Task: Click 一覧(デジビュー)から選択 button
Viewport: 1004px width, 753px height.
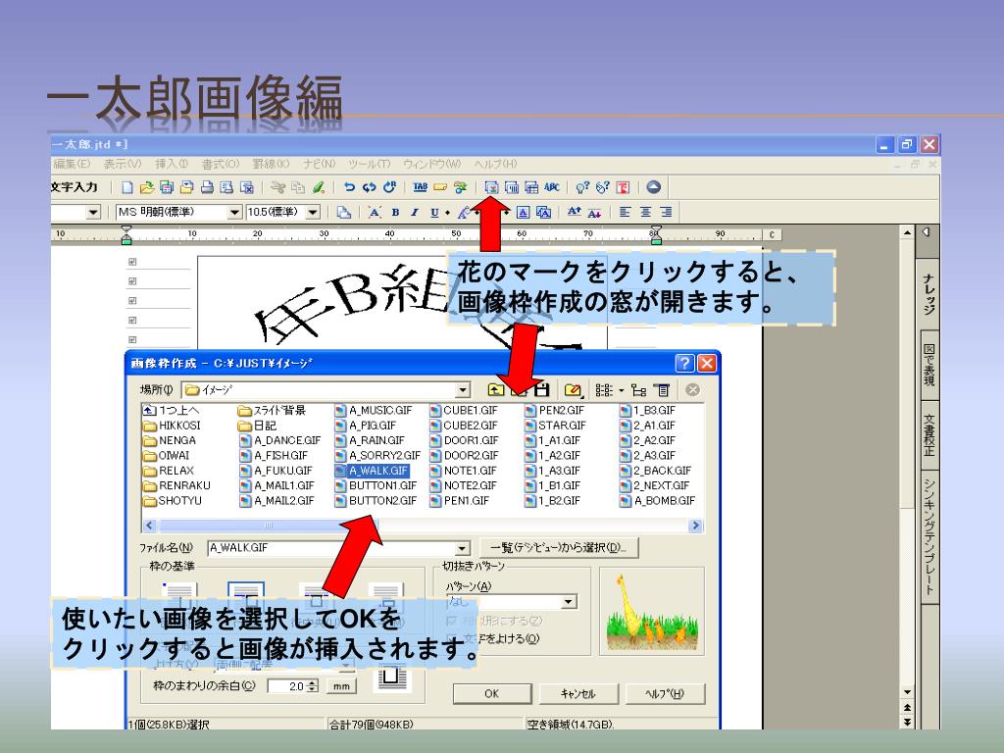Action: 558,547
